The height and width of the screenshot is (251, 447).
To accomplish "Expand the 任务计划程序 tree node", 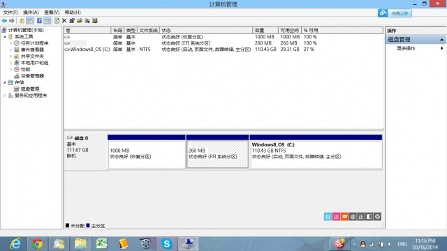I will click(x=11, y=43).
